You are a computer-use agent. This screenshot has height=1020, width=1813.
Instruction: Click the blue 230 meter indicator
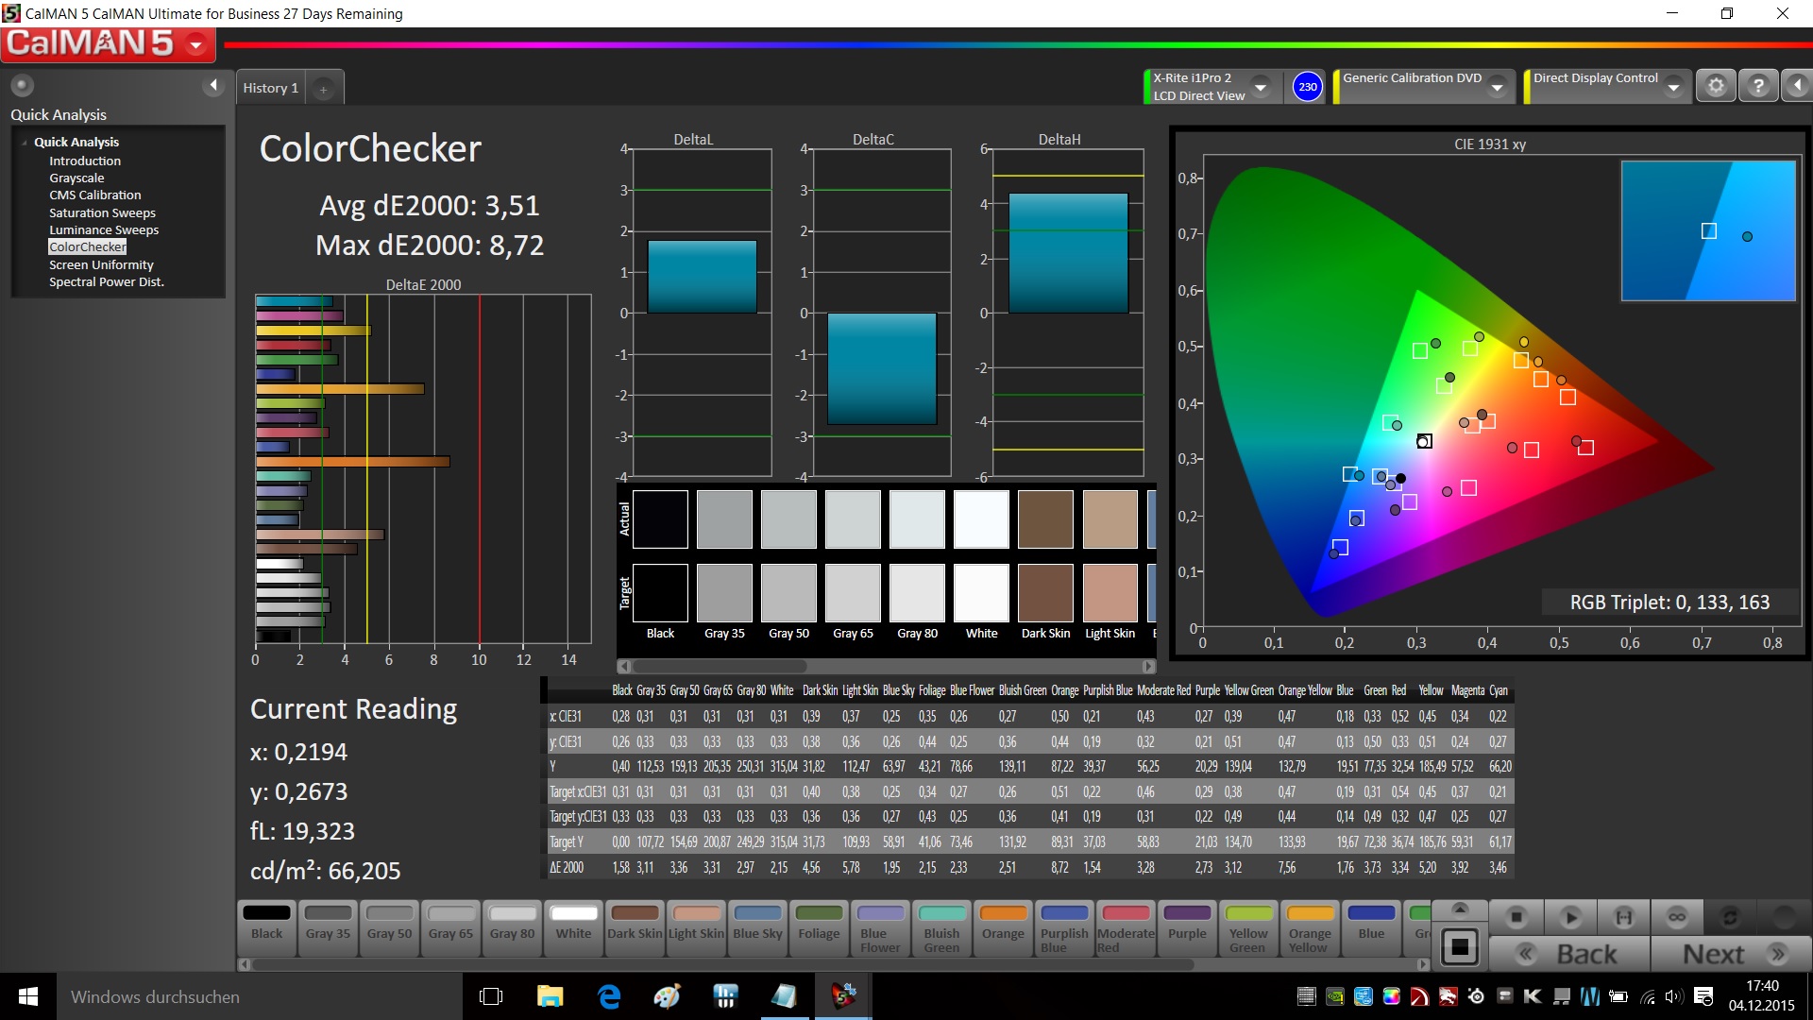pyautogui.click(x=1307, y=87)
